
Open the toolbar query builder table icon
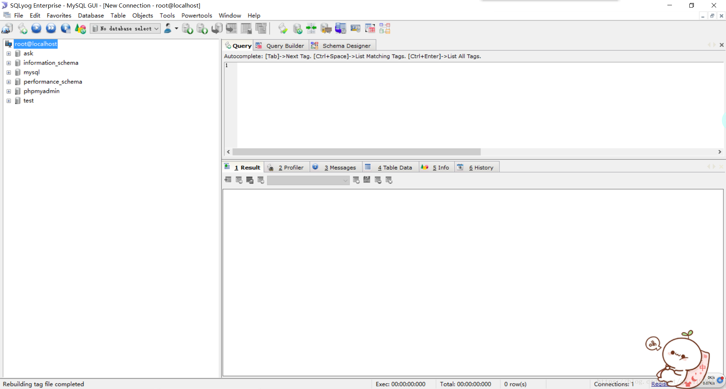(370, 28)
